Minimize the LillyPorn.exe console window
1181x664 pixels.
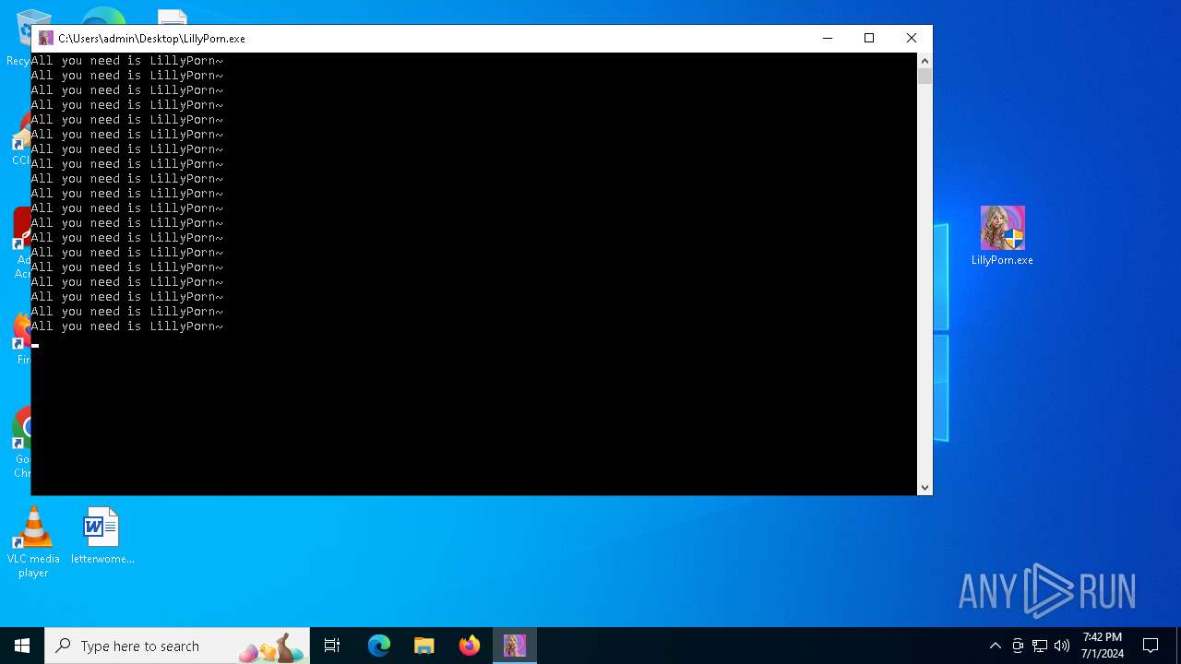coord(827,38)
